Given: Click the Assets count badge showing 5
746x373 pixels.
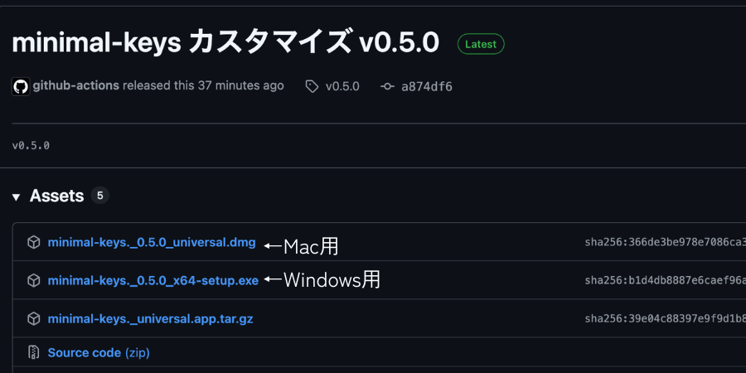Looking at the screenshot, I should pos(100,196).
